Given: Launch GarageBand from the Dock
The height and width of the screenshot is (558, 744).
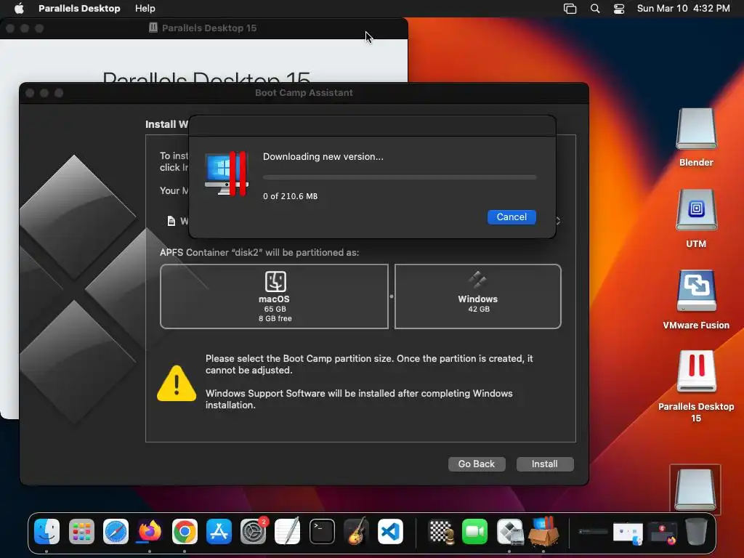Looking at the screenshot, I should (356, 531).
